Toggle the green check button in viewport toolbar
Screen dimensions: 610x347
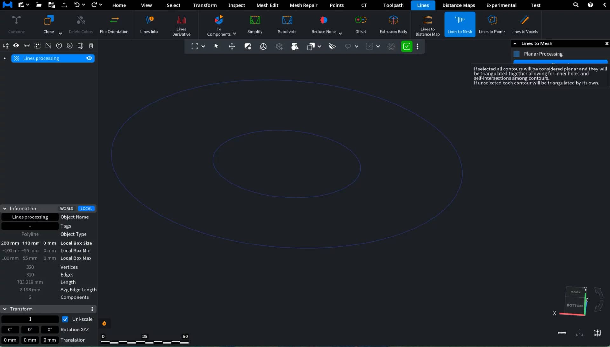[x=407, y=46]
